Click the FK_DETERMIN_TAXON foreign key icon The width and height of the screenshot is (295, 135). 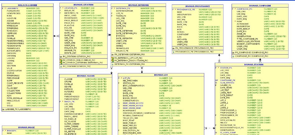113,60
